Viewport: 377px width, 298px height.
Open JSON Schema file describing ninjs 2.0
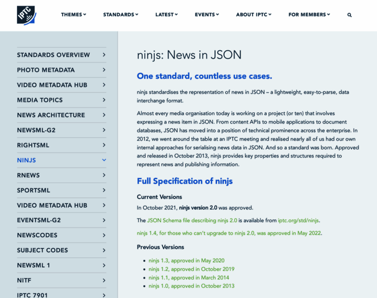(x=192, y=221)
